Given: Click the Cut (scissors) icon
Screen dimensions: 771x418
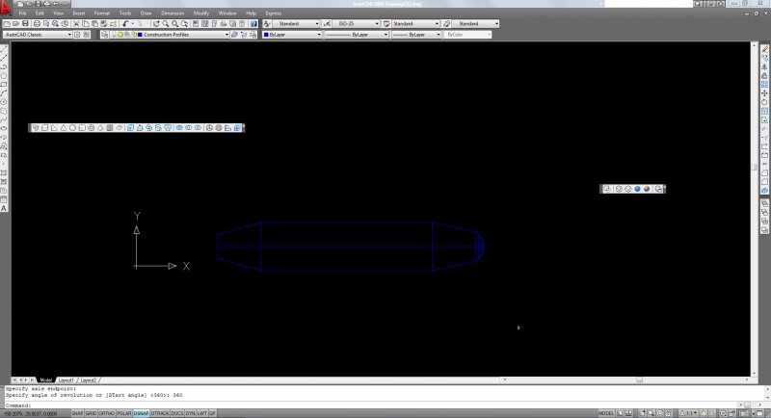Looking at the screenshot, I should pos(76,23).
